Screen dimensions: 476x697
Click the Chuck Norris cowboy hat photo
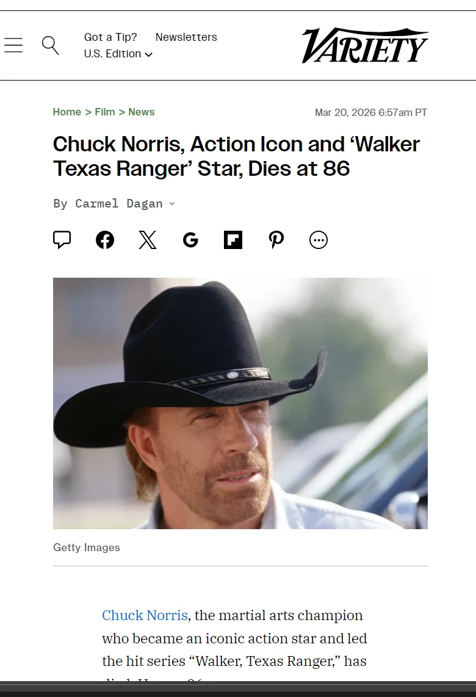[x=240, y=403]
